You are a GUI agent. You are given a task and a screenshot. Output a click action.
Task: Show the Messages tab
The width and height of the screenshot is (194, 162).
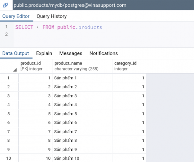(x=71, y=53)
